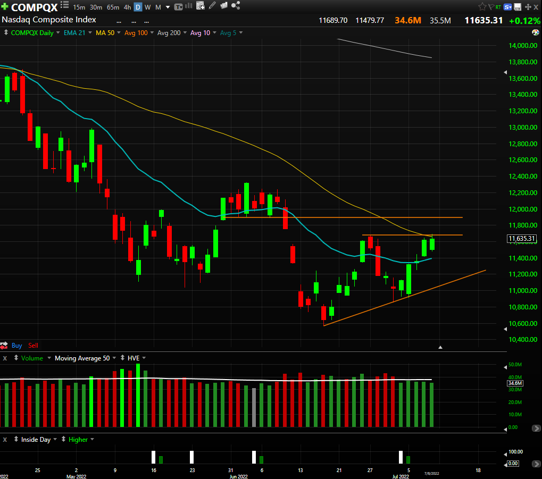
Task: Select the D daily timeframe
Action: tap(138, 7)
